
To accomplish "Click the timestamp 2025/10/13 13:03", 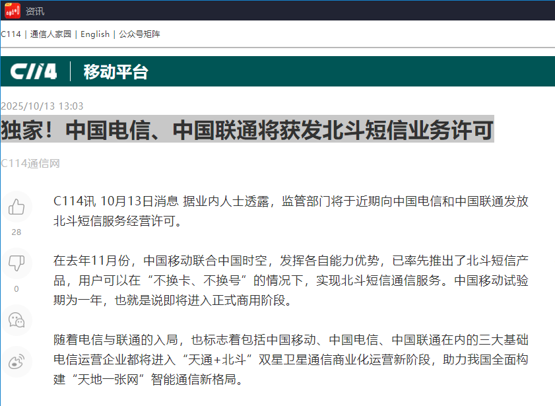I will (x=42, y=106).
